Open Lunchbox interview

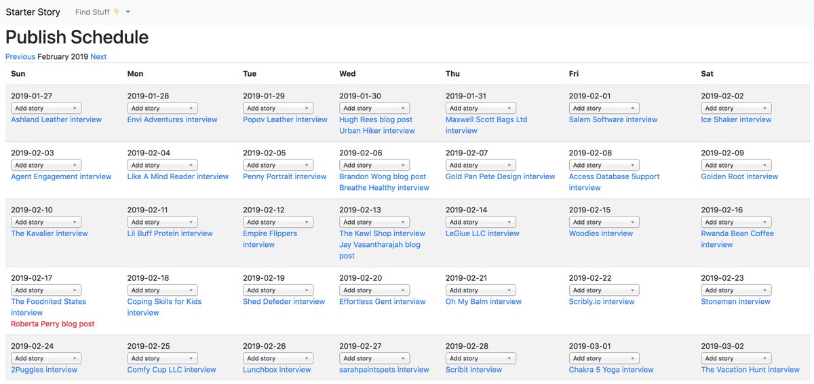277,370
